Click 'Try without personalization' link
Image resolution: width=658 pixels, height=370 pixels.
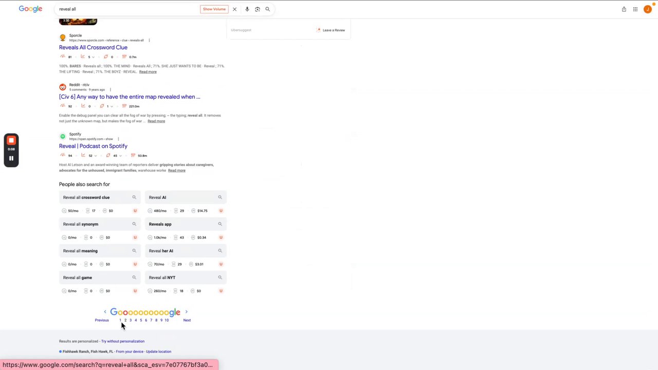pyautogui.click(x=123, y=341)
